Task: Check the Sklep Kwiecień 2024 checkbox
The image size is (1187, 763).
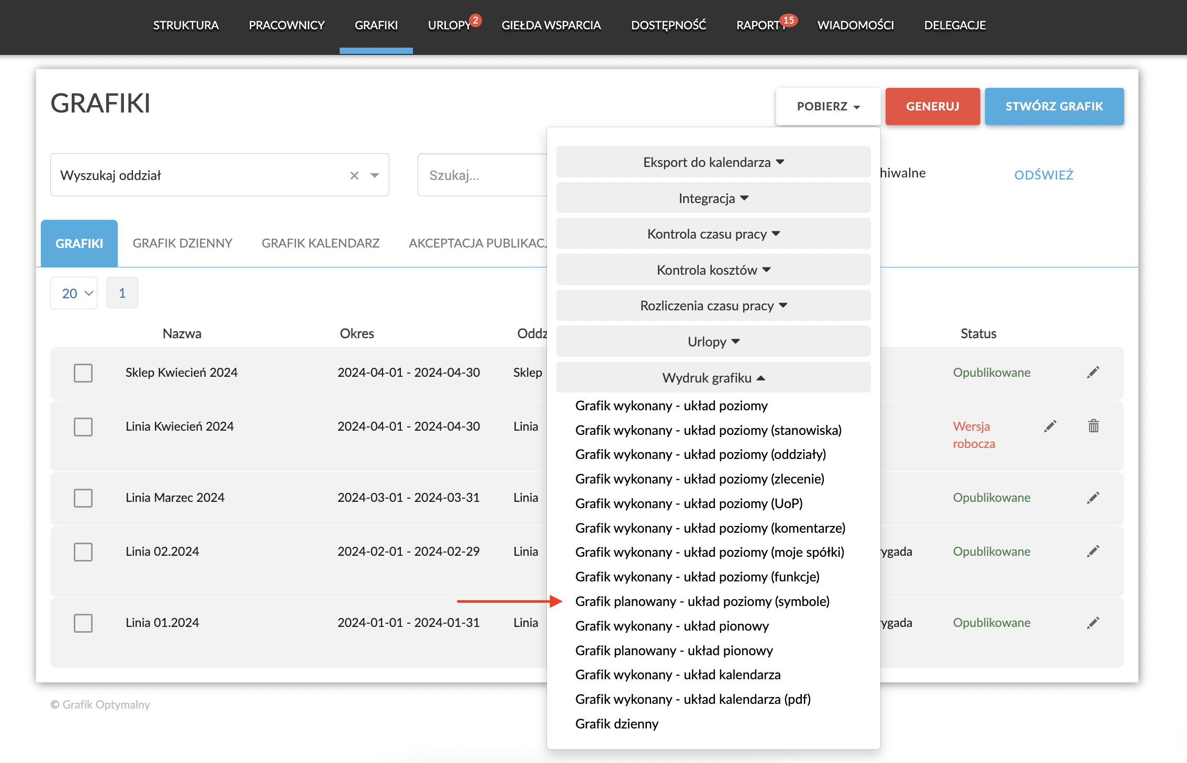Action: 83,373
